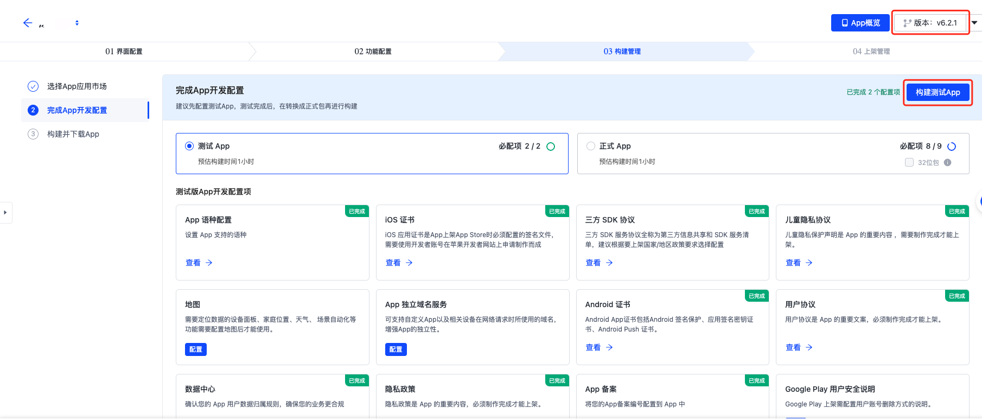The image size is (982, 420).
Task: Click 查看 link in App 语种配置 card
Action: pyautogui.click(x=199, y=263)
